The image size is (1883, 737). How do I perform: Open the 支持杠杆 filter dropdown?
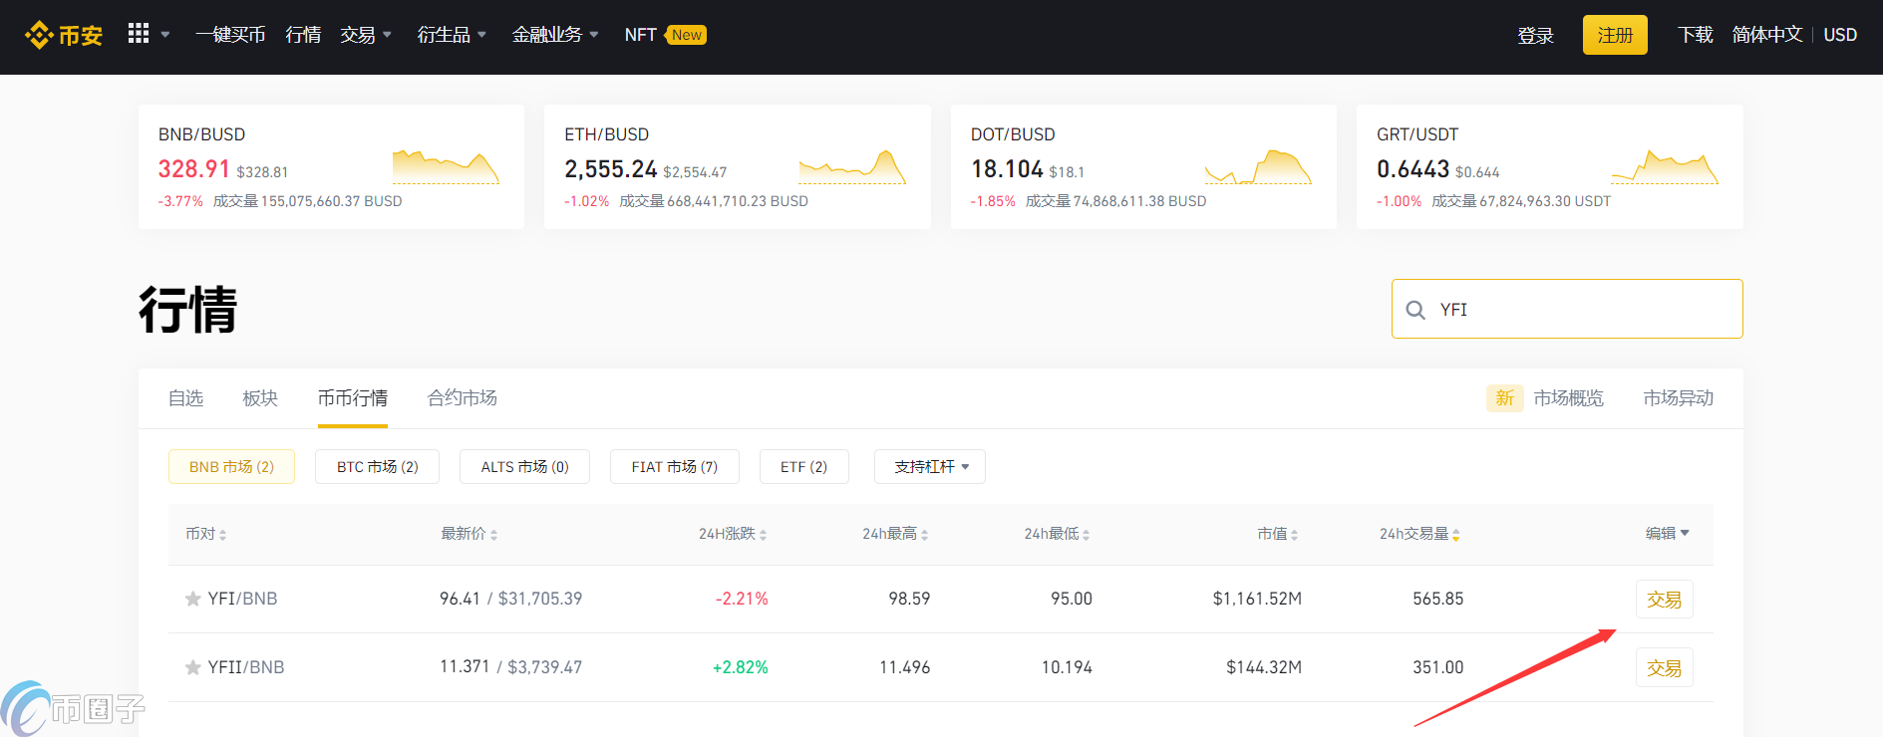930,467
